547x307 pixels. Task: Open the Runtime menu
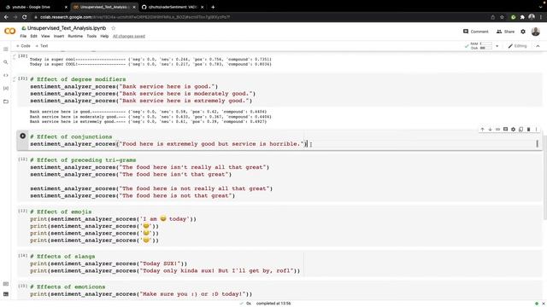click(75, 36)
